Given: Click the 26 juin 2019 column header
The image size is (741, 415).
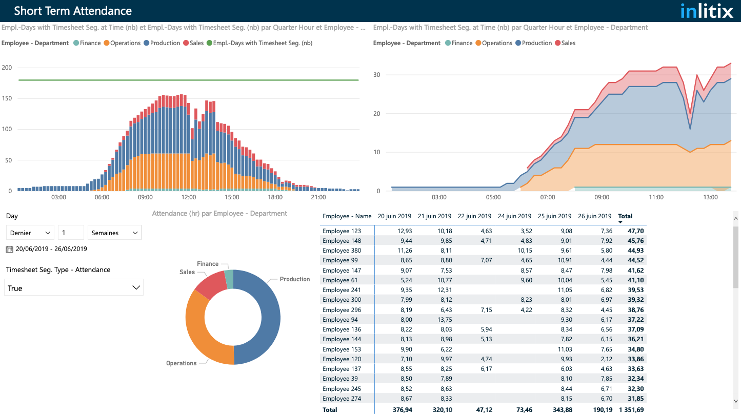Looking at the screenshot, I should click(x=594, y=216).
